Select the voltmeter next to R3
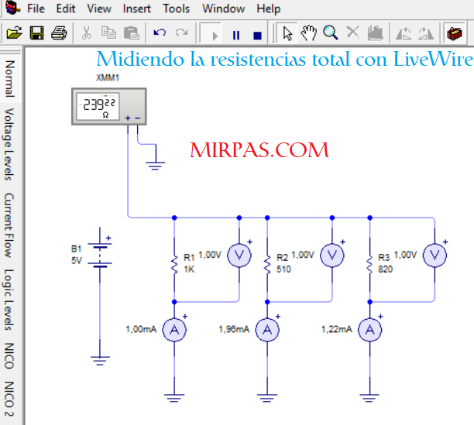This screenshot has width=474, height=425. [x=434, y=255]
